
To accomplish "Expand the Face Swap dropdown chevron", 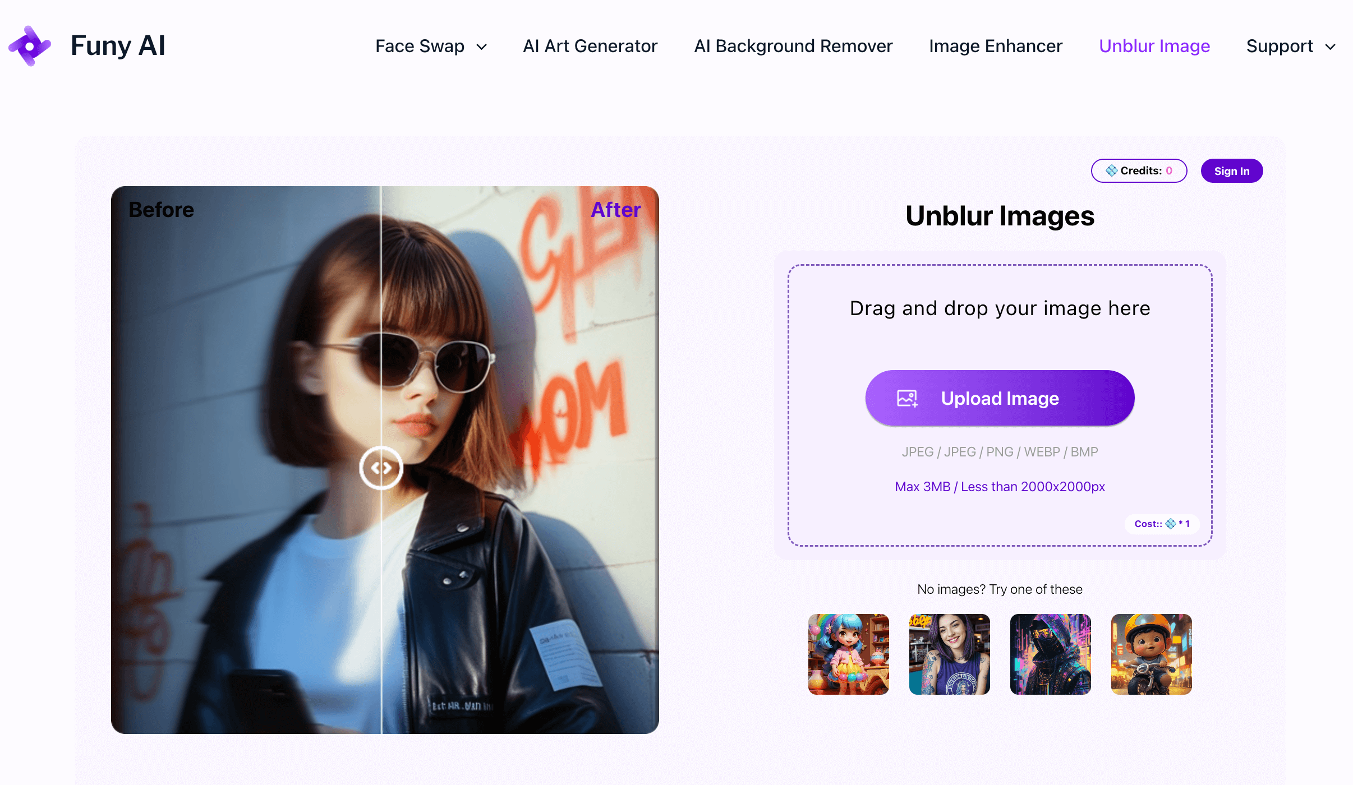I will click(481, 47).
